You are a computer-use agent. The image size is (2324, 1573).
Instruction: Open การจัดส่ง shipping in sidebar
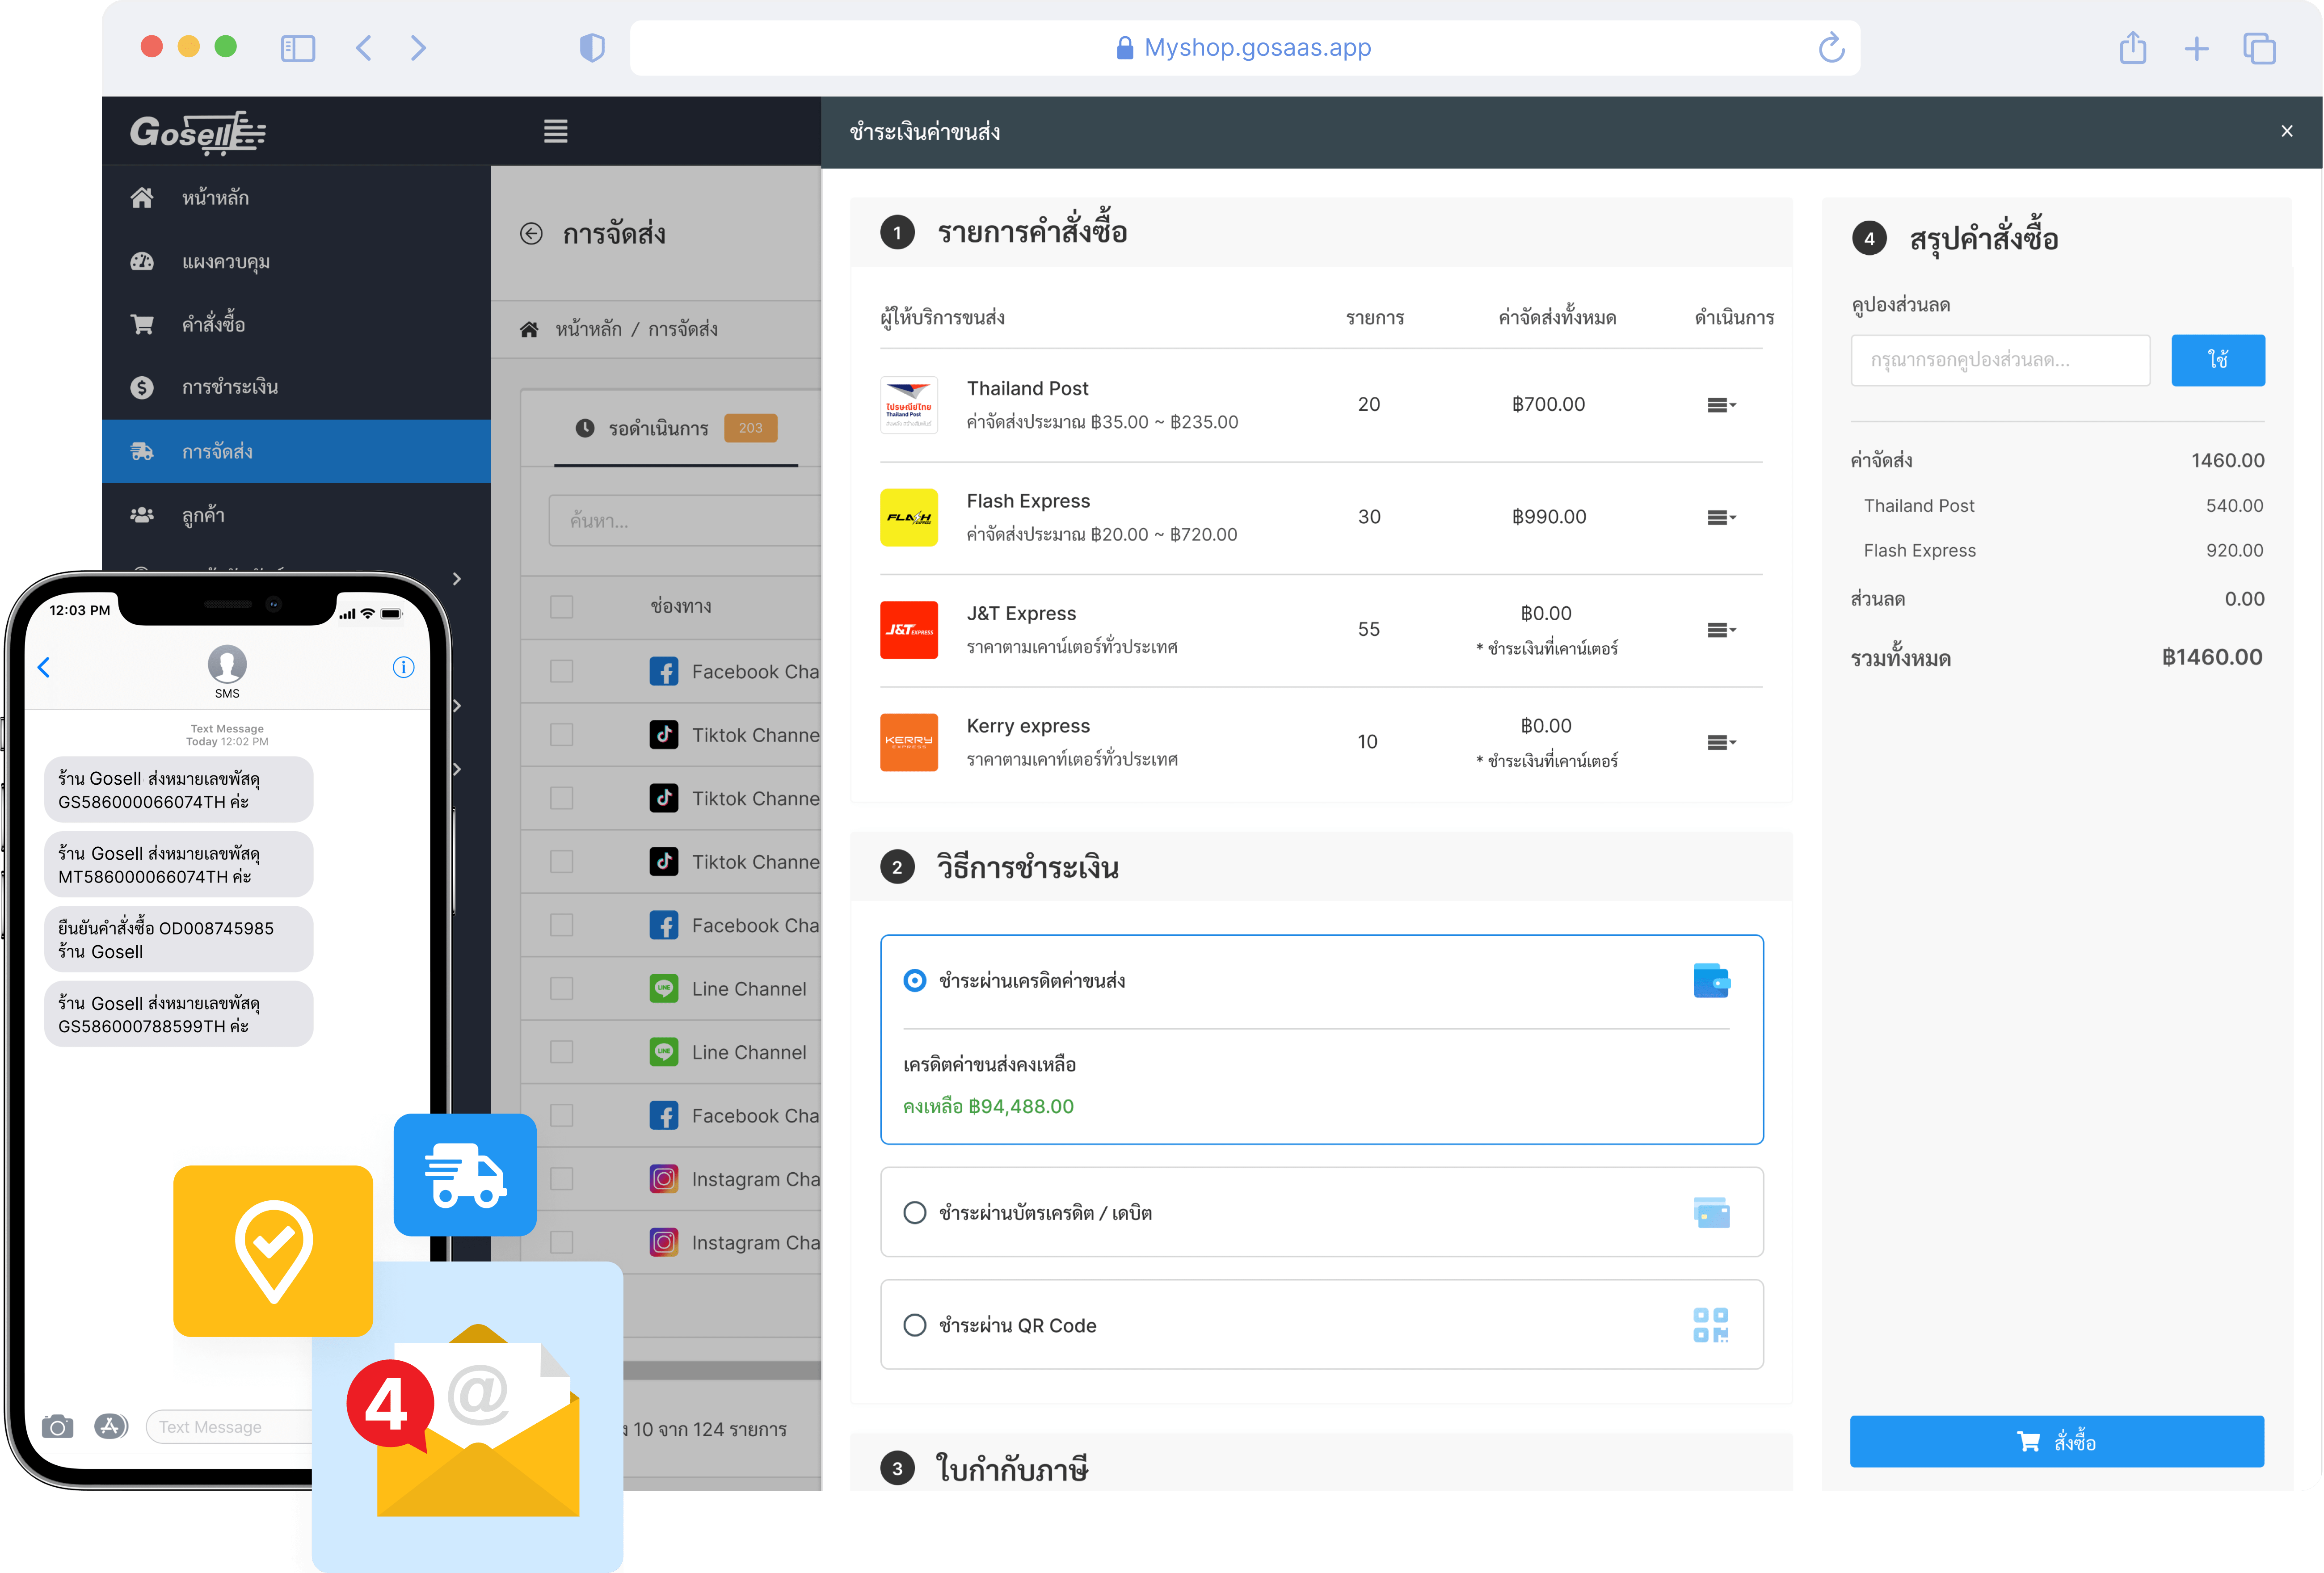296,451
